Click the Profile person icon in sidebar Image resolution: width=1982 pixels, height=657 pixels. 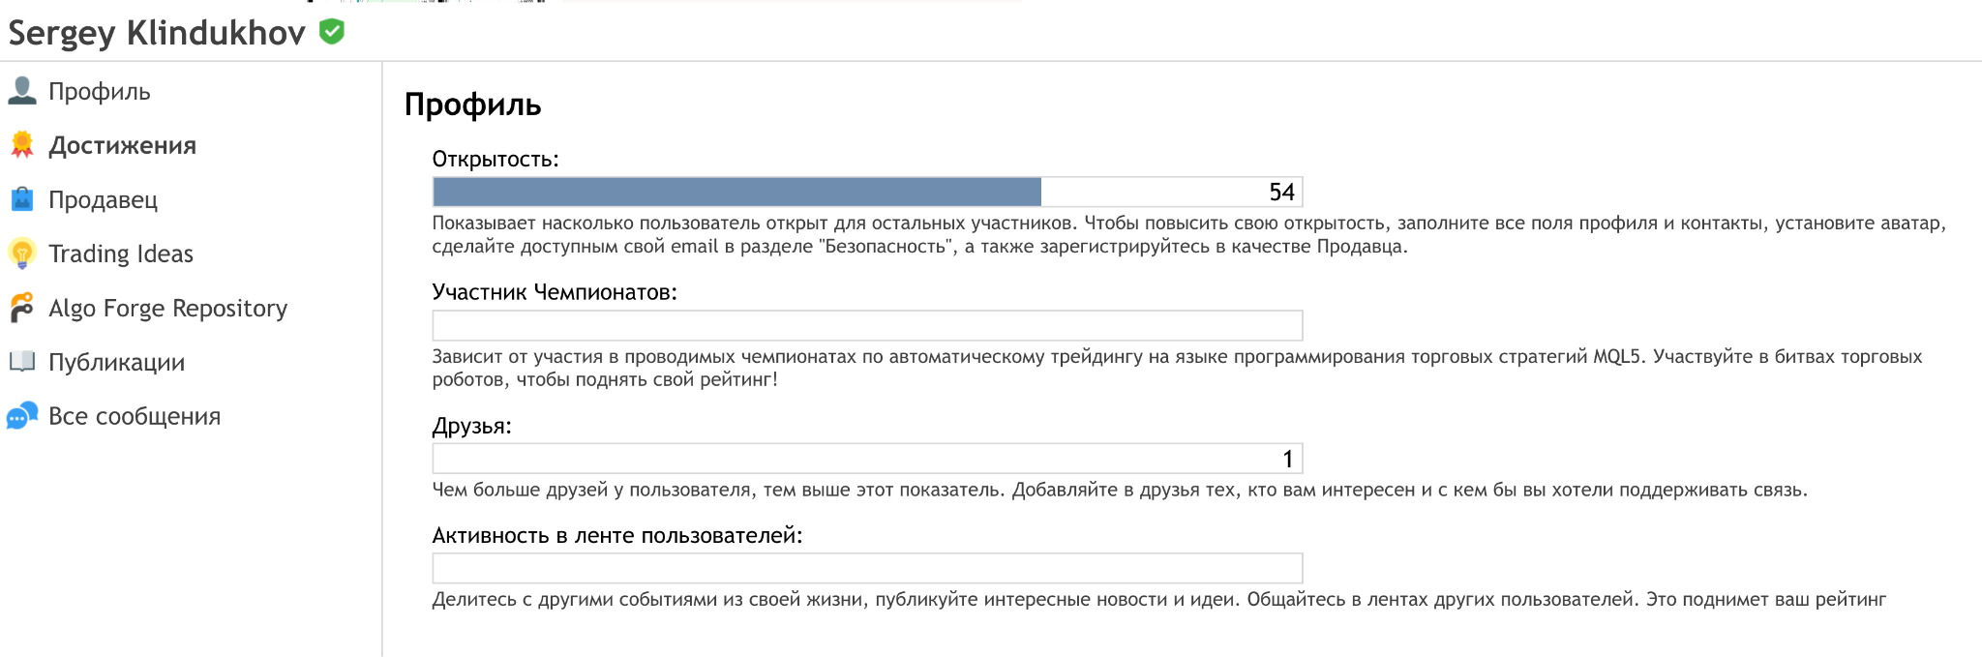(x=22, y=91)
